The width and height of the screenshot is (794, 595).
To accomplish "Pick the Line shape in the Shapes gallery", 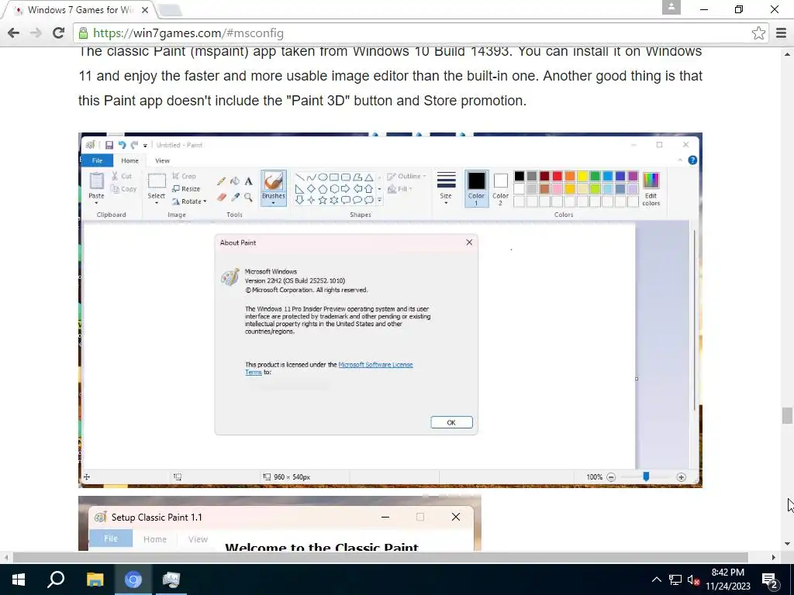I will 299,177.
